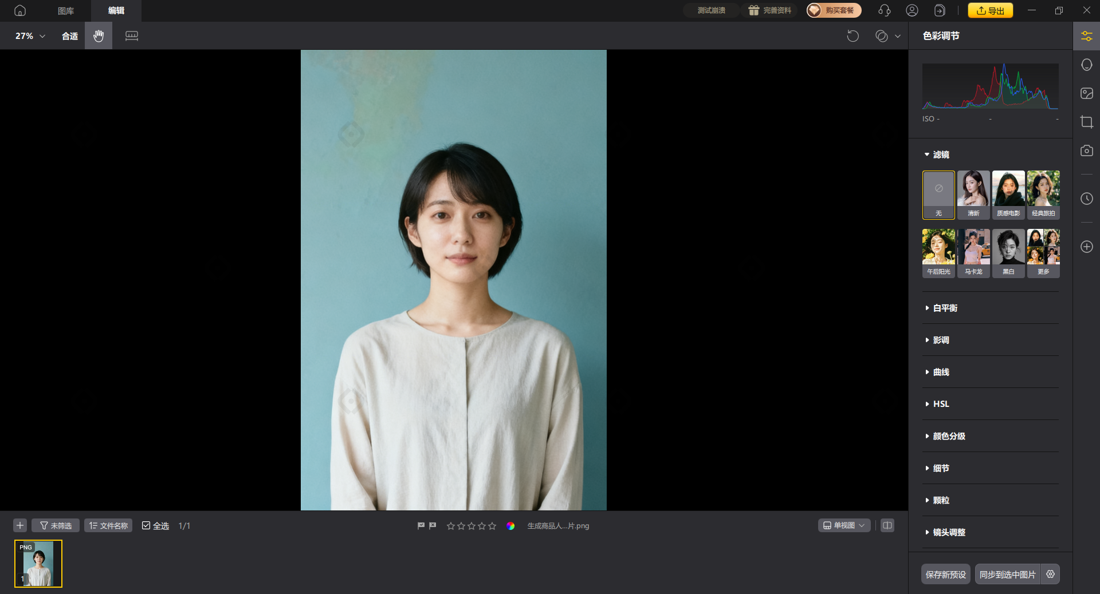Click the undo reset icon

pos(852,36)
